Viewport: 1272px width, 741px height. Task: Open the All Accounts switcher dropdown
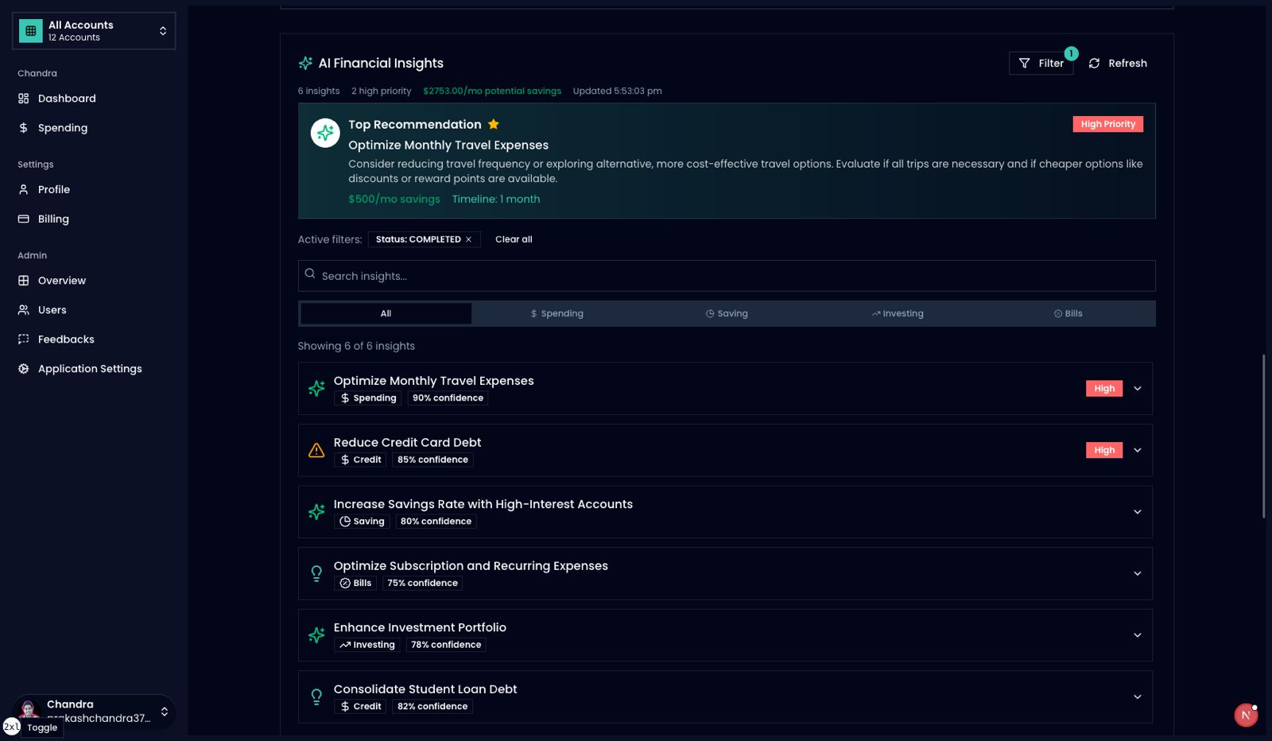click(94, 31)
